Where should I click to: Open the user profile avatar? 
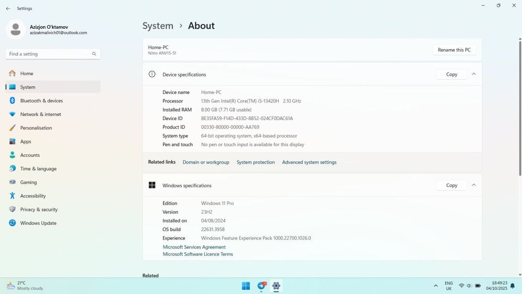point(15,29)
